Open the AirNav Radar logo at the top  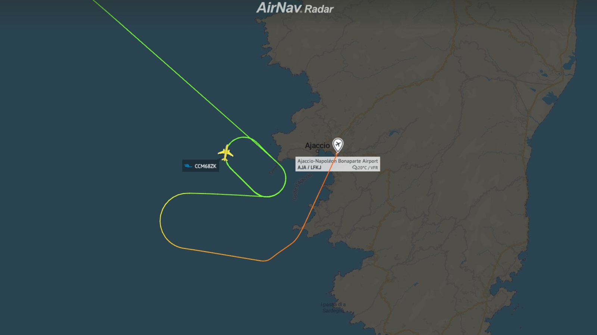click(295, 8)
